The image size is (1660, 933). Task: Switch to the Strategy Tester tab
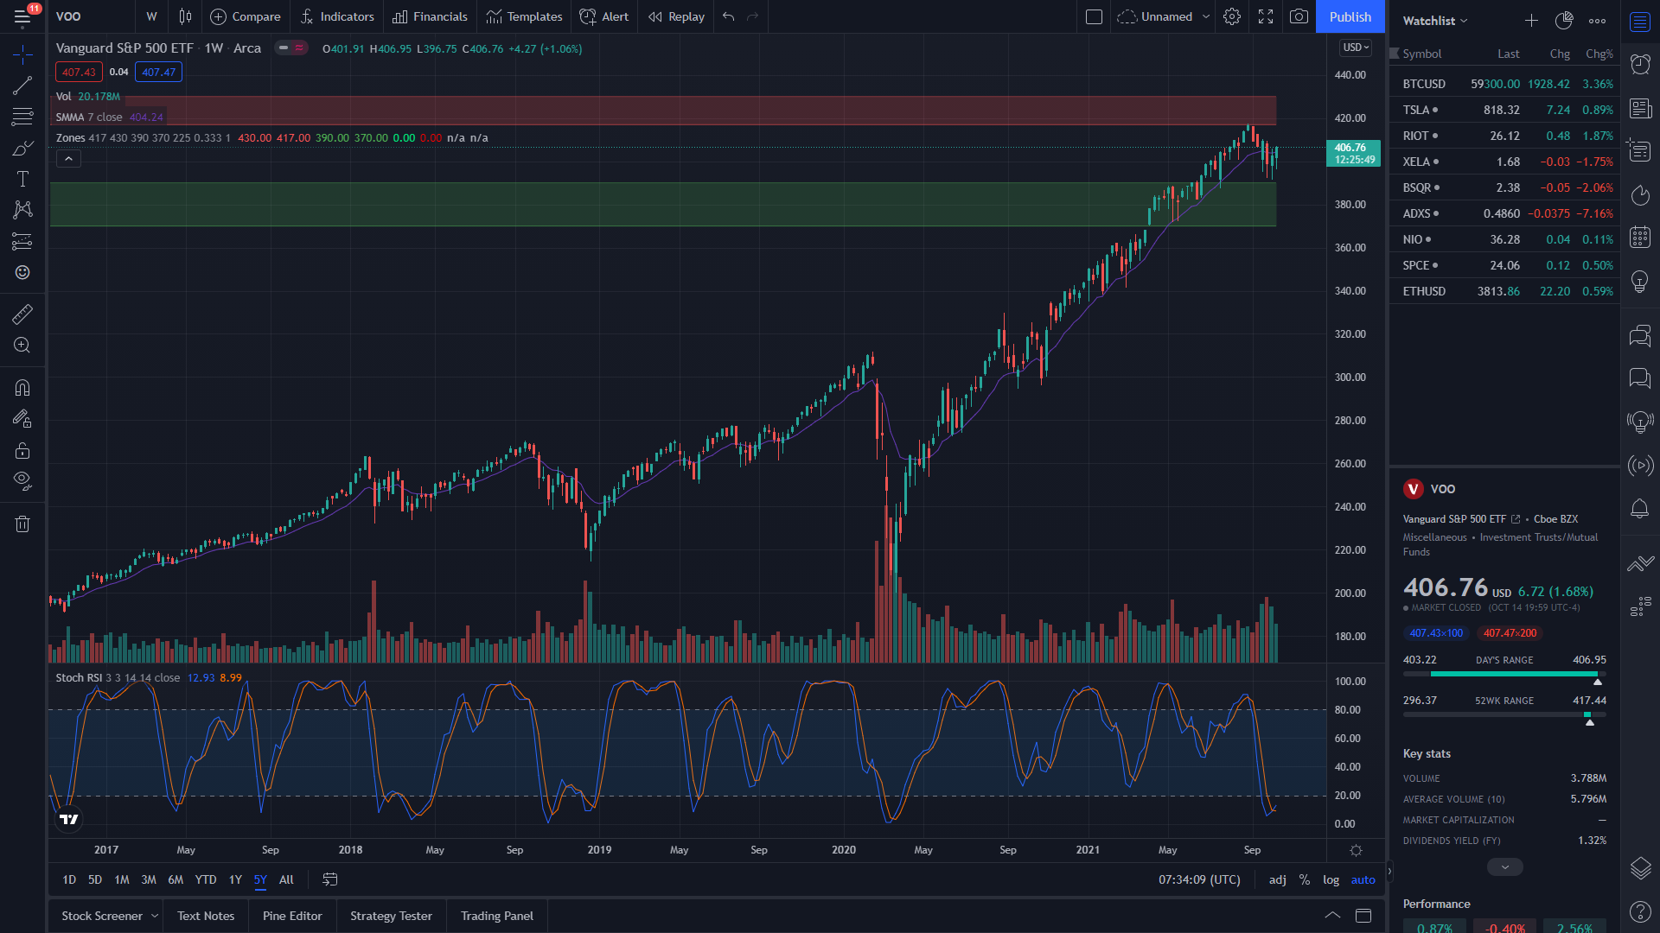(x=391, y=916)
